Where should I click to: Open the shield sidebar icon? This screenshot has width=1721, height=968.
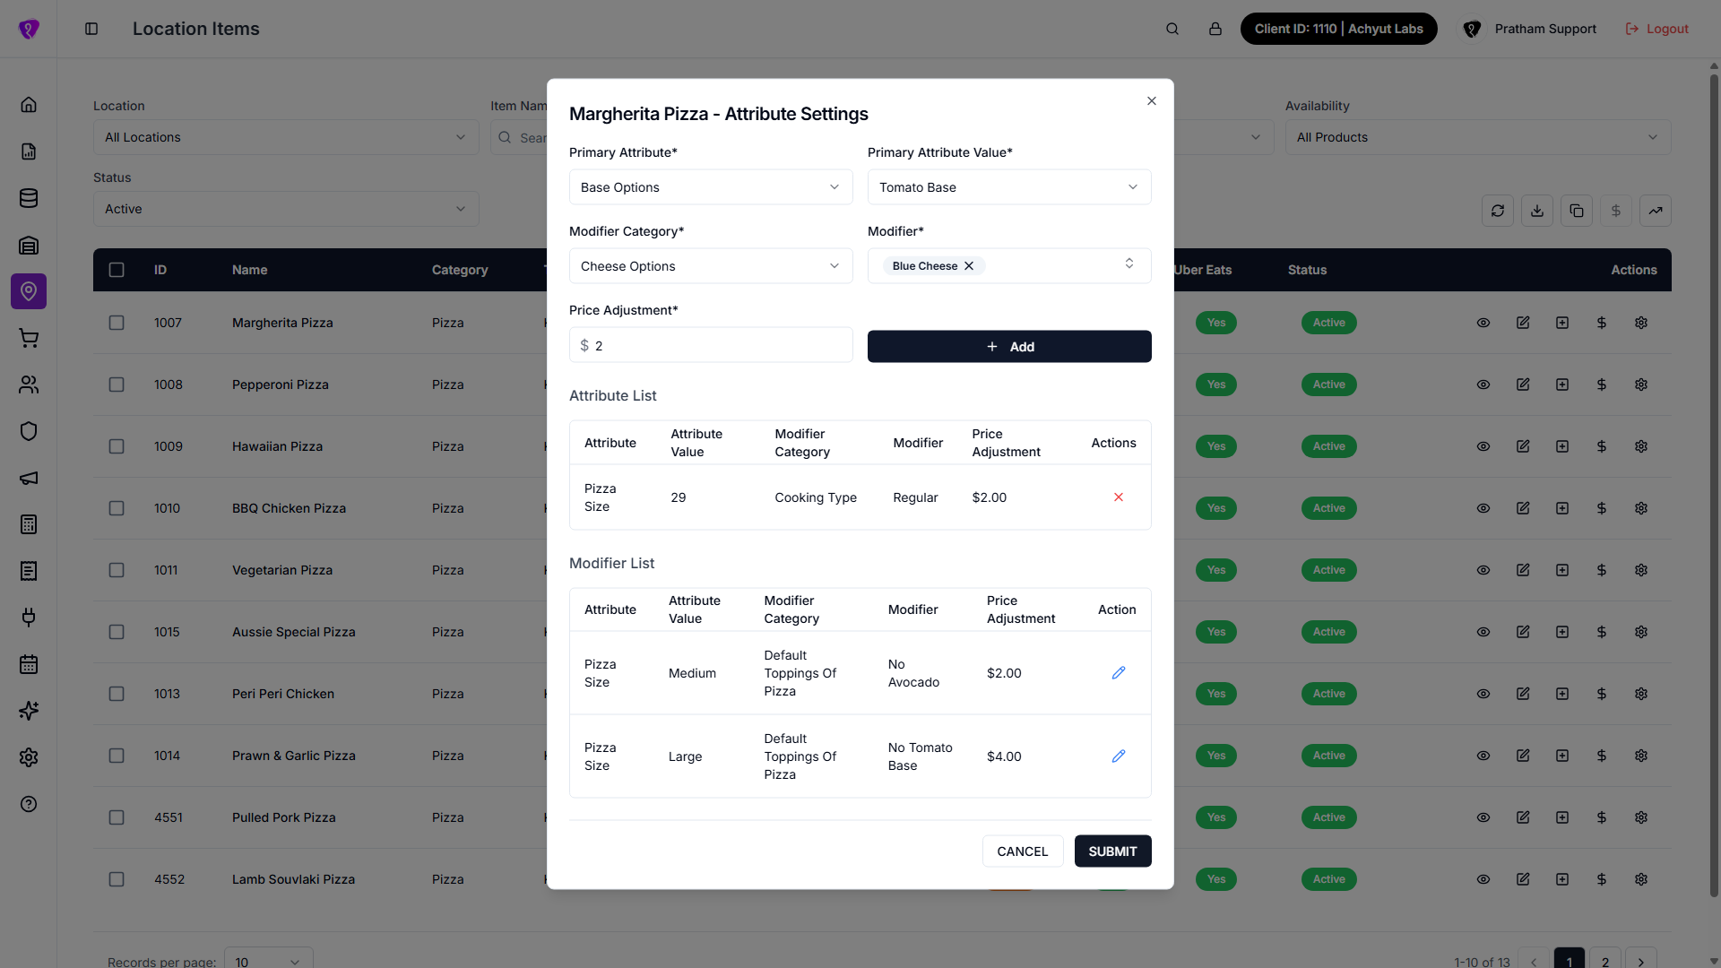click(29, 431)
